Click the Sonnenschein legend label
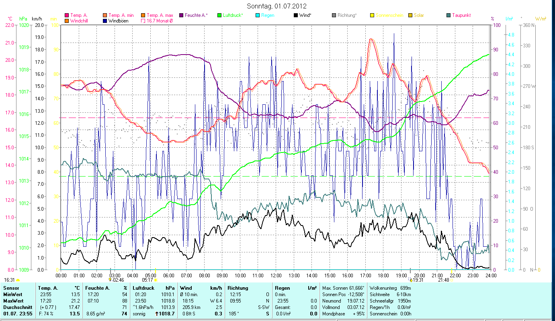This screenshot has height=321, width=555. click(x=389, y=15)
